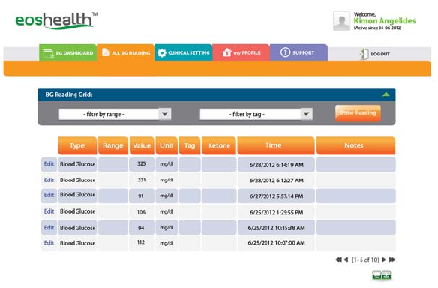
Task: Edit the reading with value 112
Action: point(49,243)
